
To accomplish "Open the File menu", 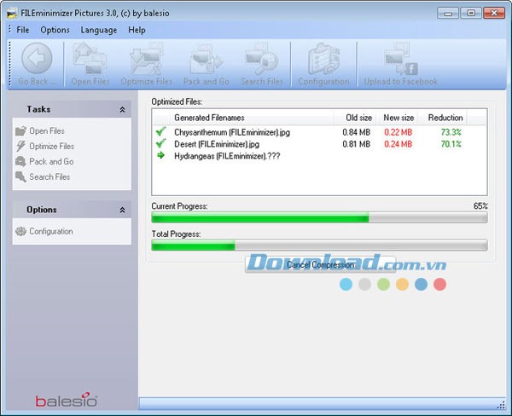I will (23, 30).
